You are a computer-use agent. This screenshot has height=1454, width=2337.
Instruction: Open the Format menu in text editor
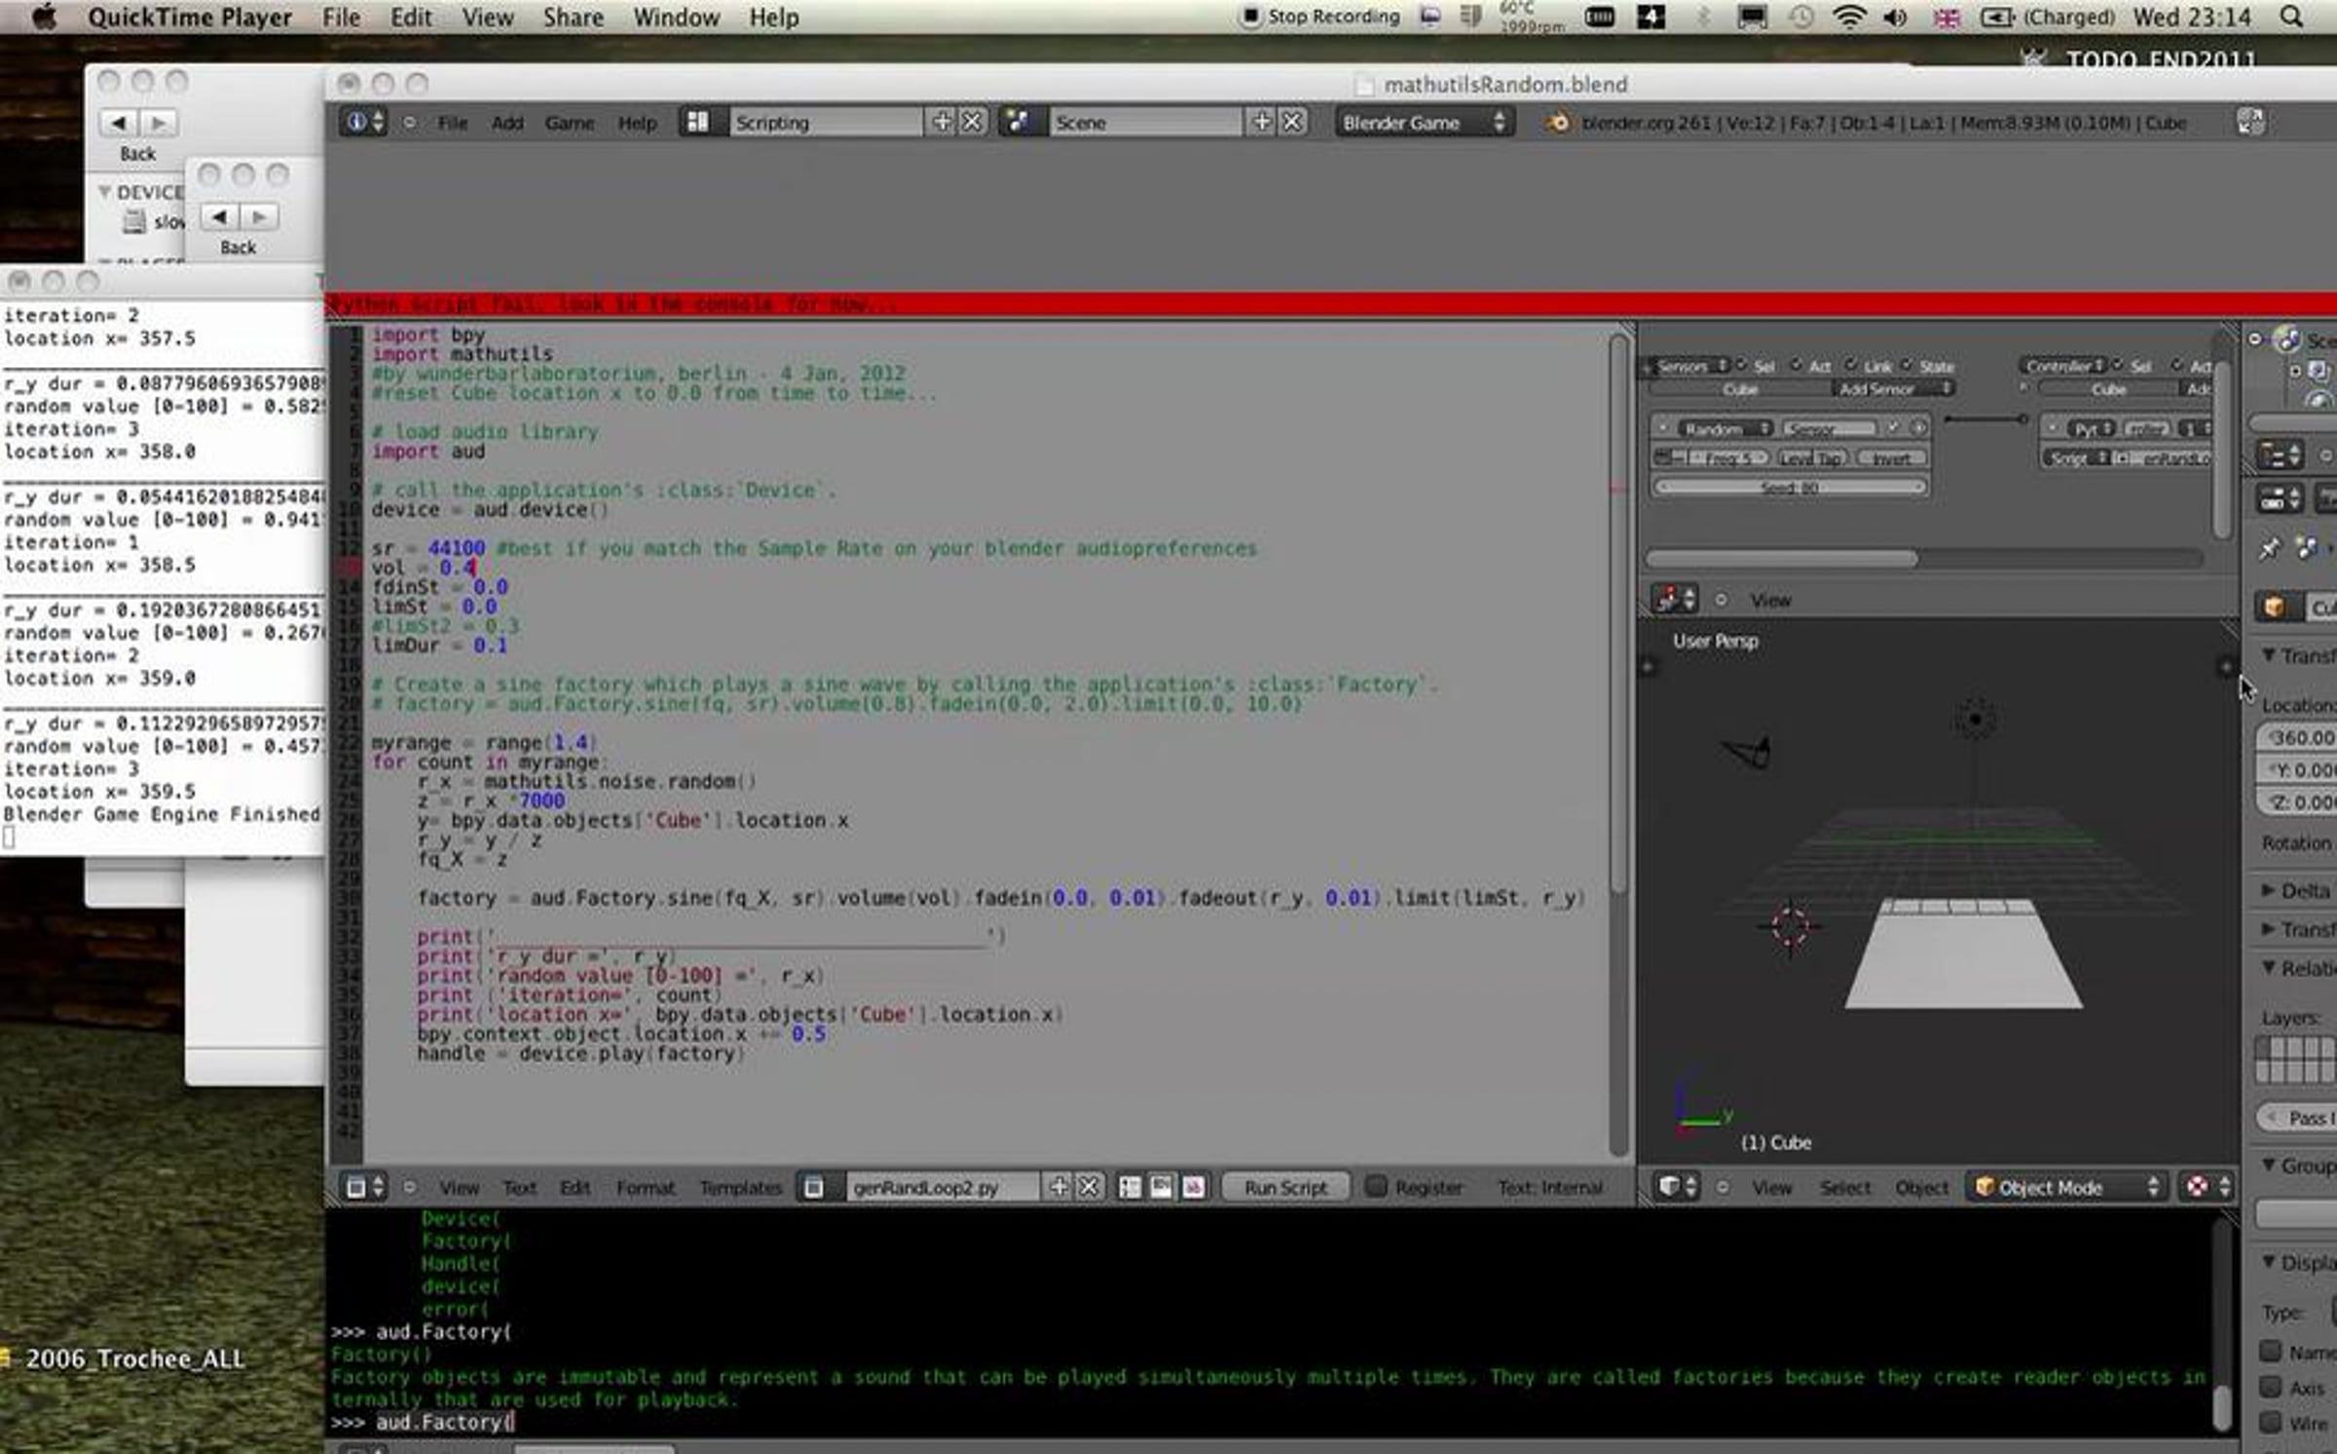[x=646, y=1188]
